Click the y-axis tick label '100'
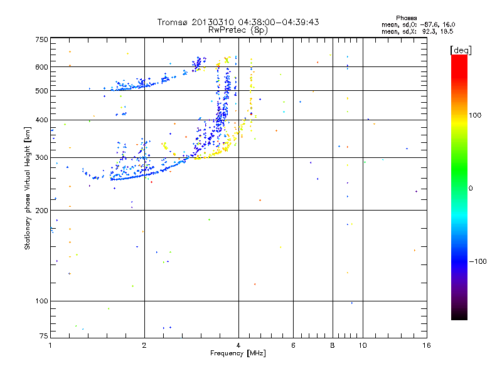 [x=41, y=301]
